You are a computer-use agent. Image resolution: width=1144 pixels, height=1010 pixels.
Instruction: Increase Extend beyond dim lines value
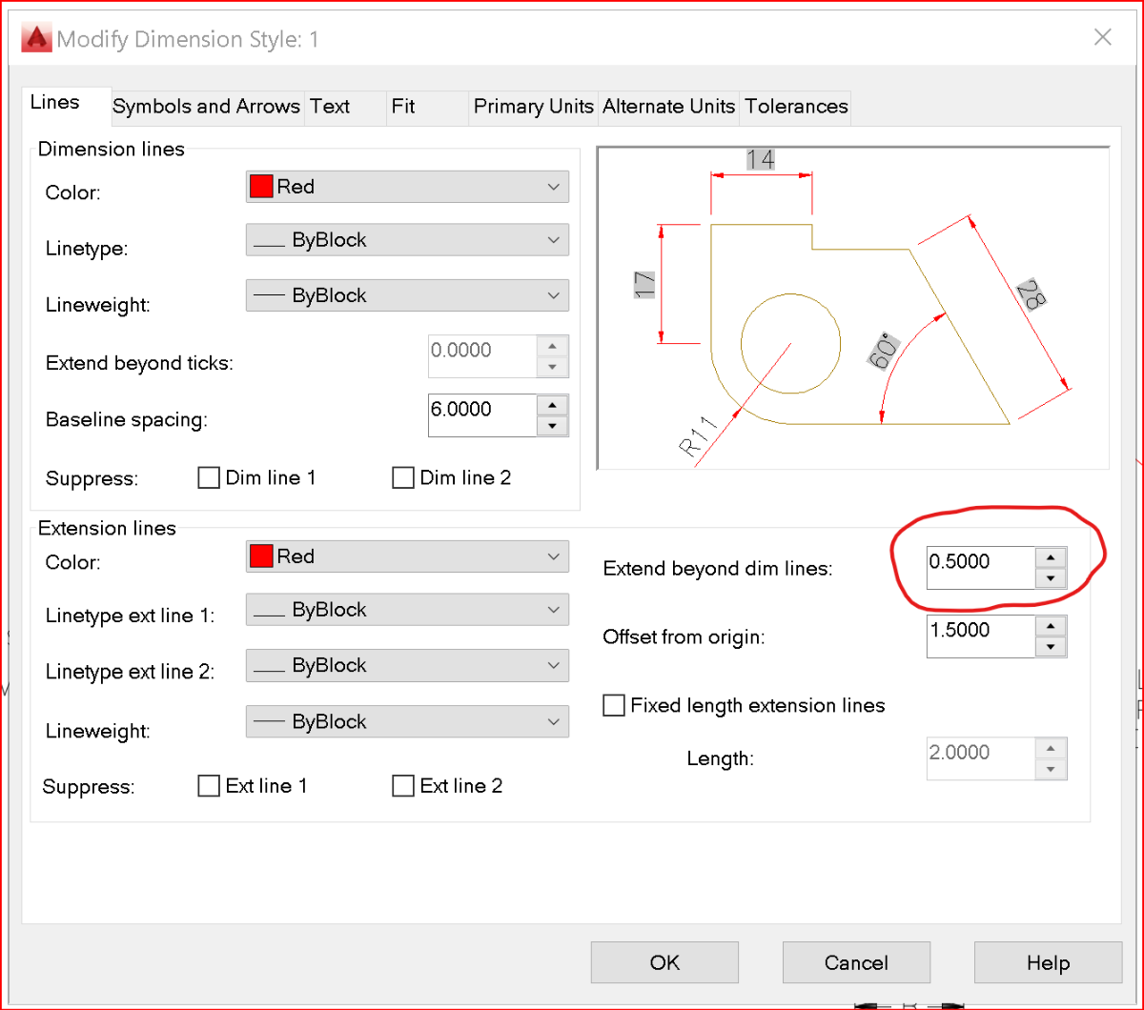1051,557
